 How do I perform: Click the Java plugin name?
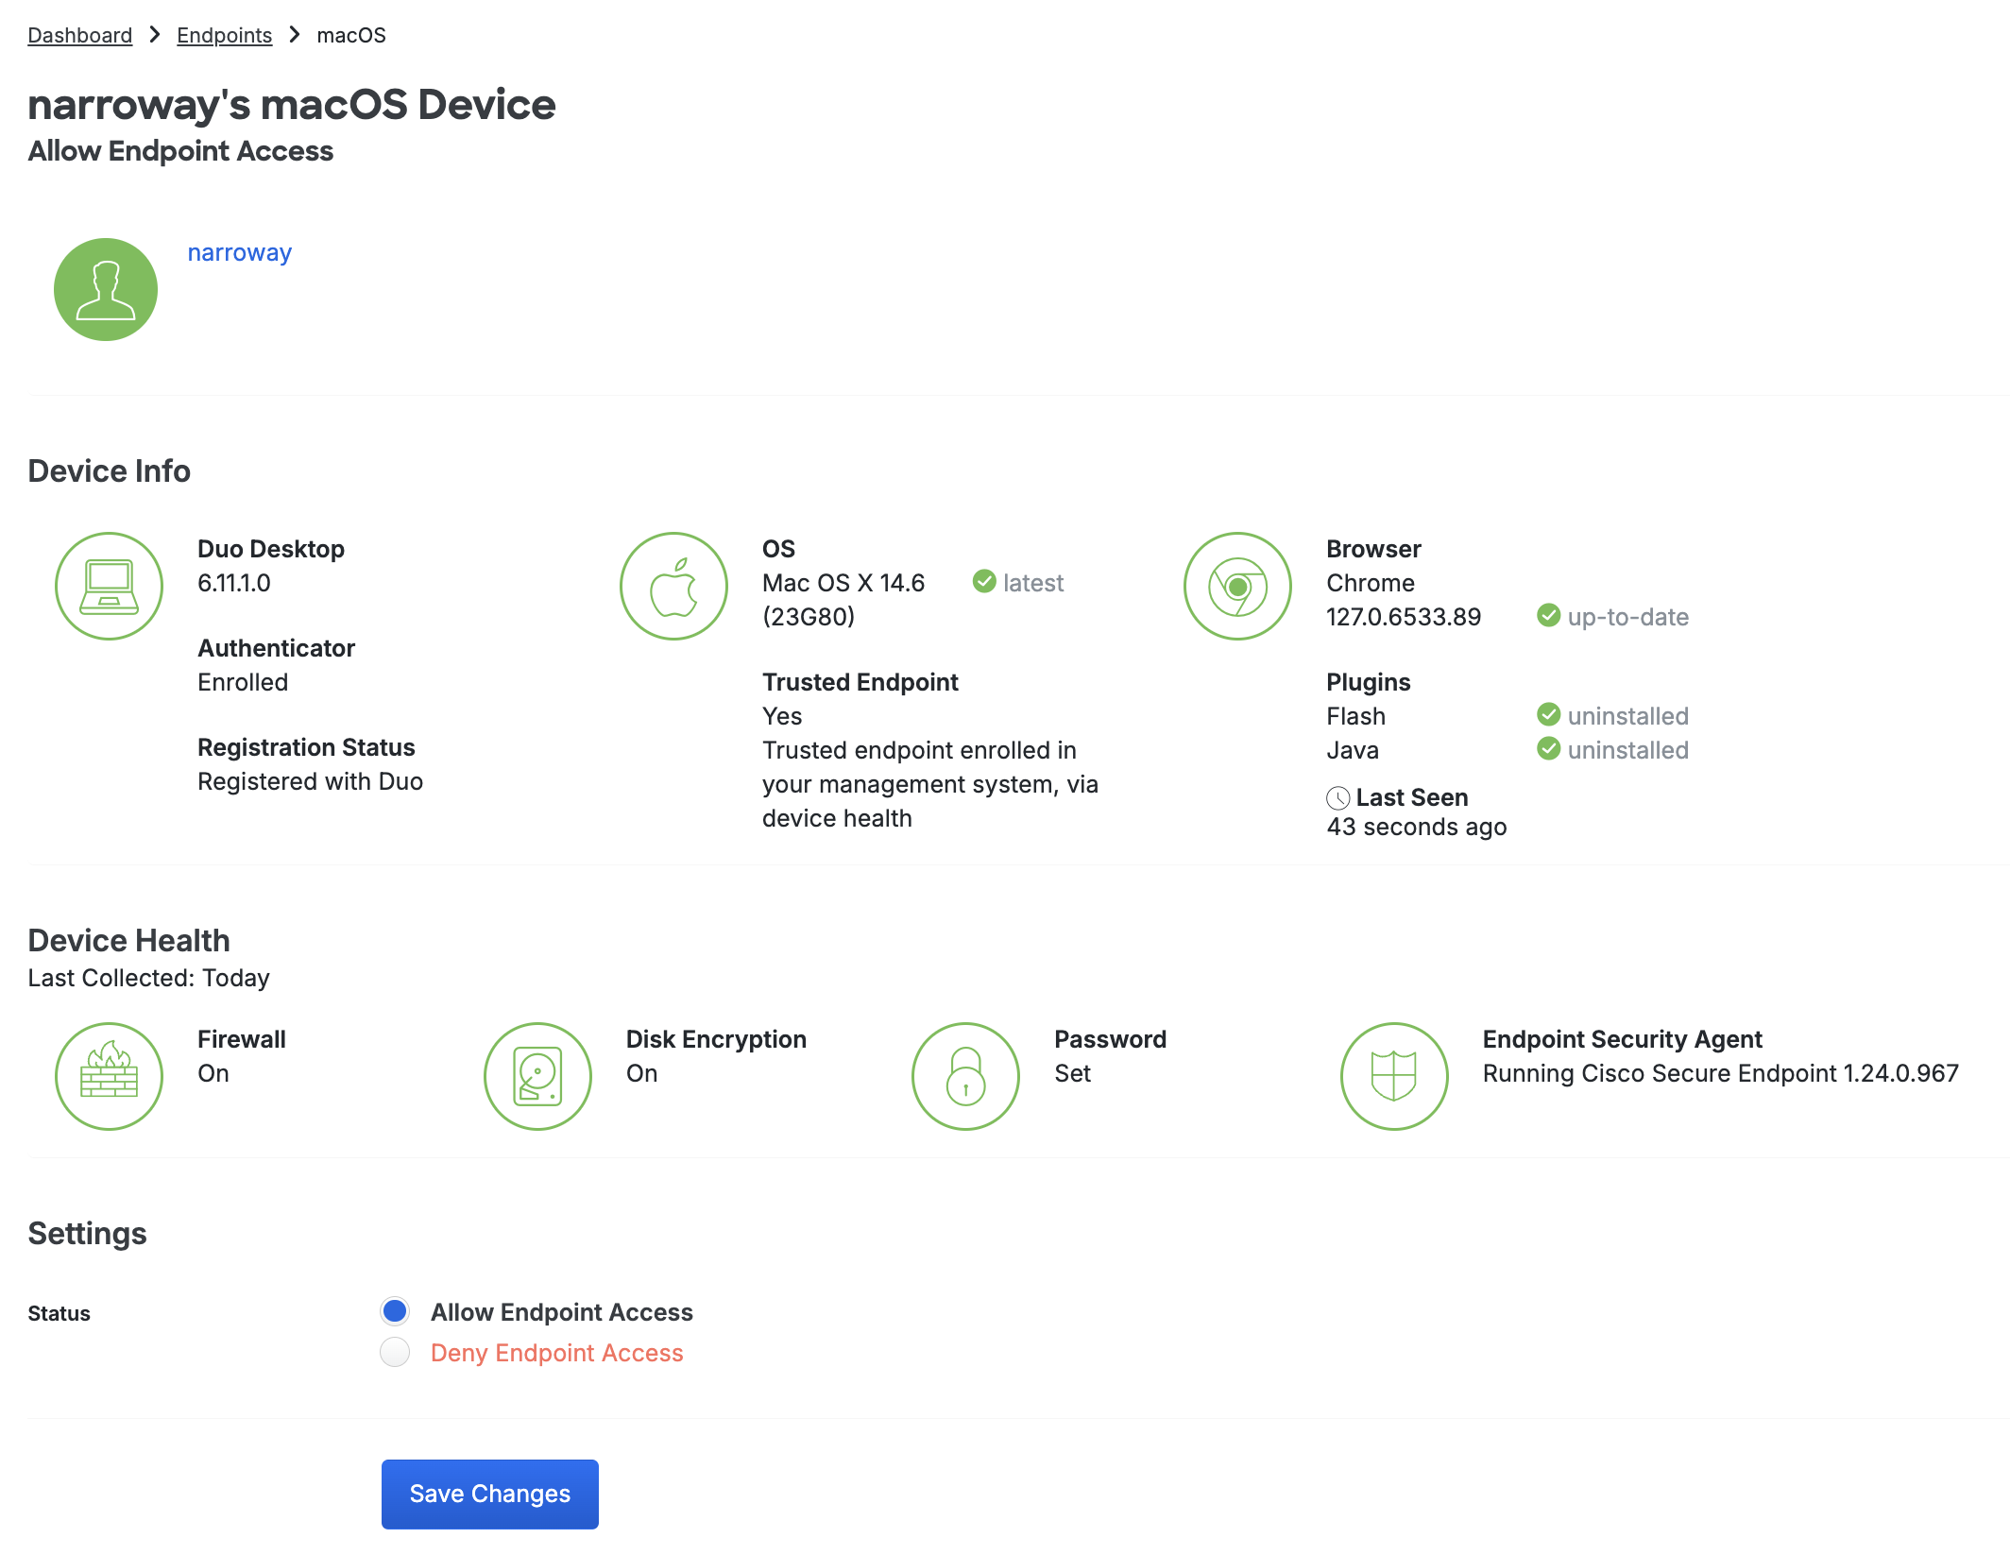click(1353, 750)
